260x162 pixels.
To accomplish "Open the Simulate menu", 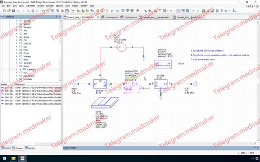I will coord(50,6).
